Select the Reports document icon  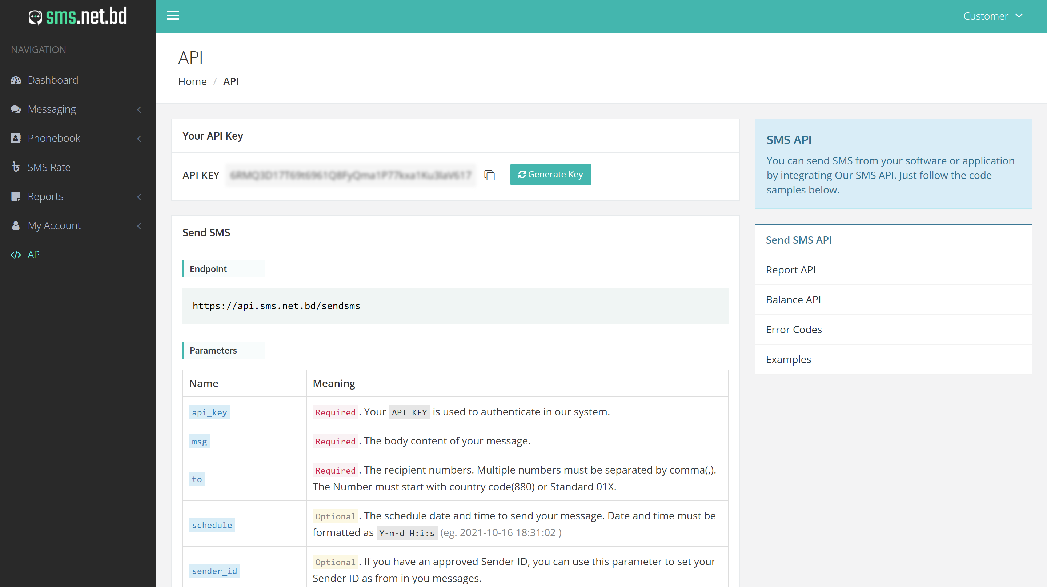[x=15, y=196]
